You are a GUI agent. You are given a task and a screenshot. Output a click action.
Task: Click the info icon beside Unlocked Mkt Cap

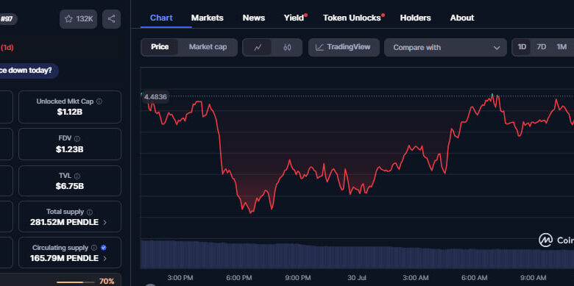click(x=99, y=101)
